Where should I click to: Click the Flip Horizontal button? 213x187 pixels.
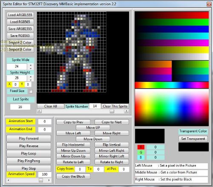click(x=73, y=145)
